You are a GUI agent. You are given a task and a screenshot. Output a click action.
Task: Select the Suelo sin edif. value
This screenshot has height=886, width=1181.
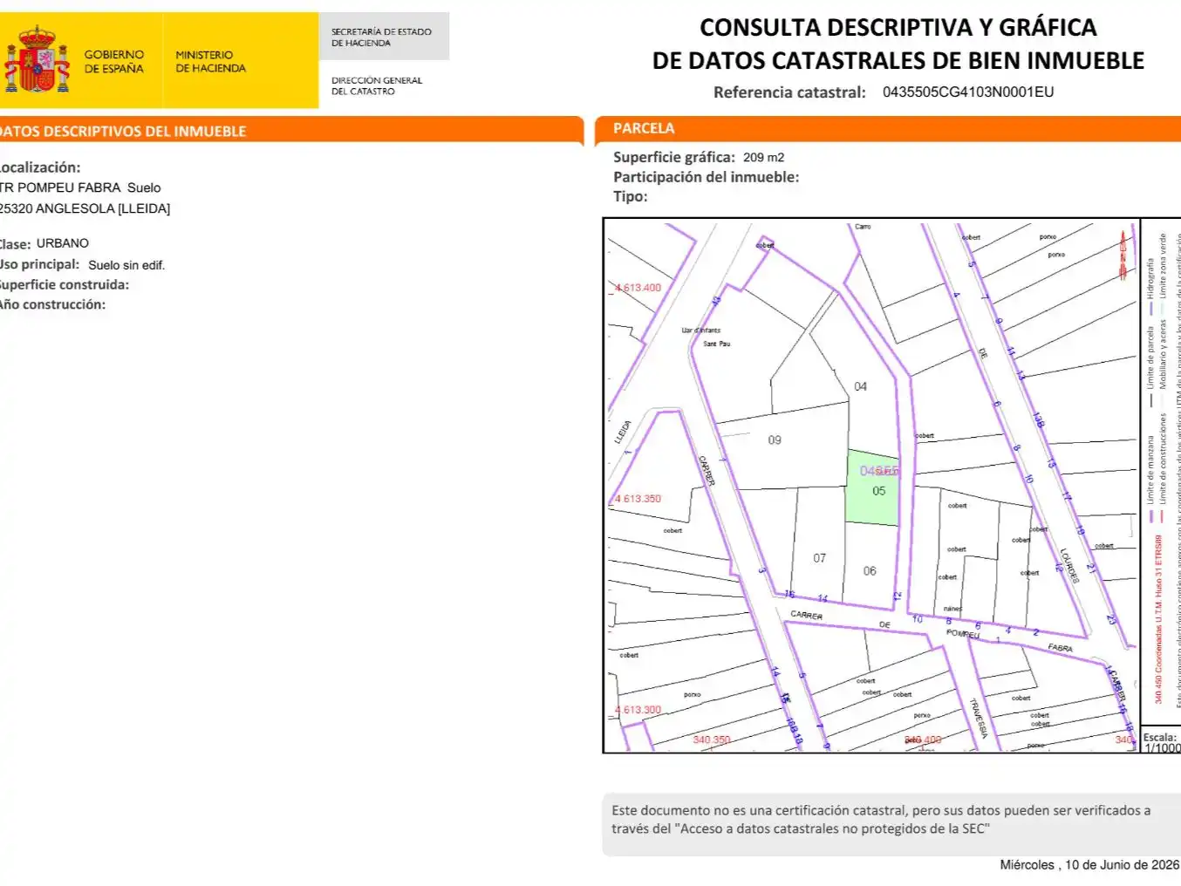click(126, 265)
